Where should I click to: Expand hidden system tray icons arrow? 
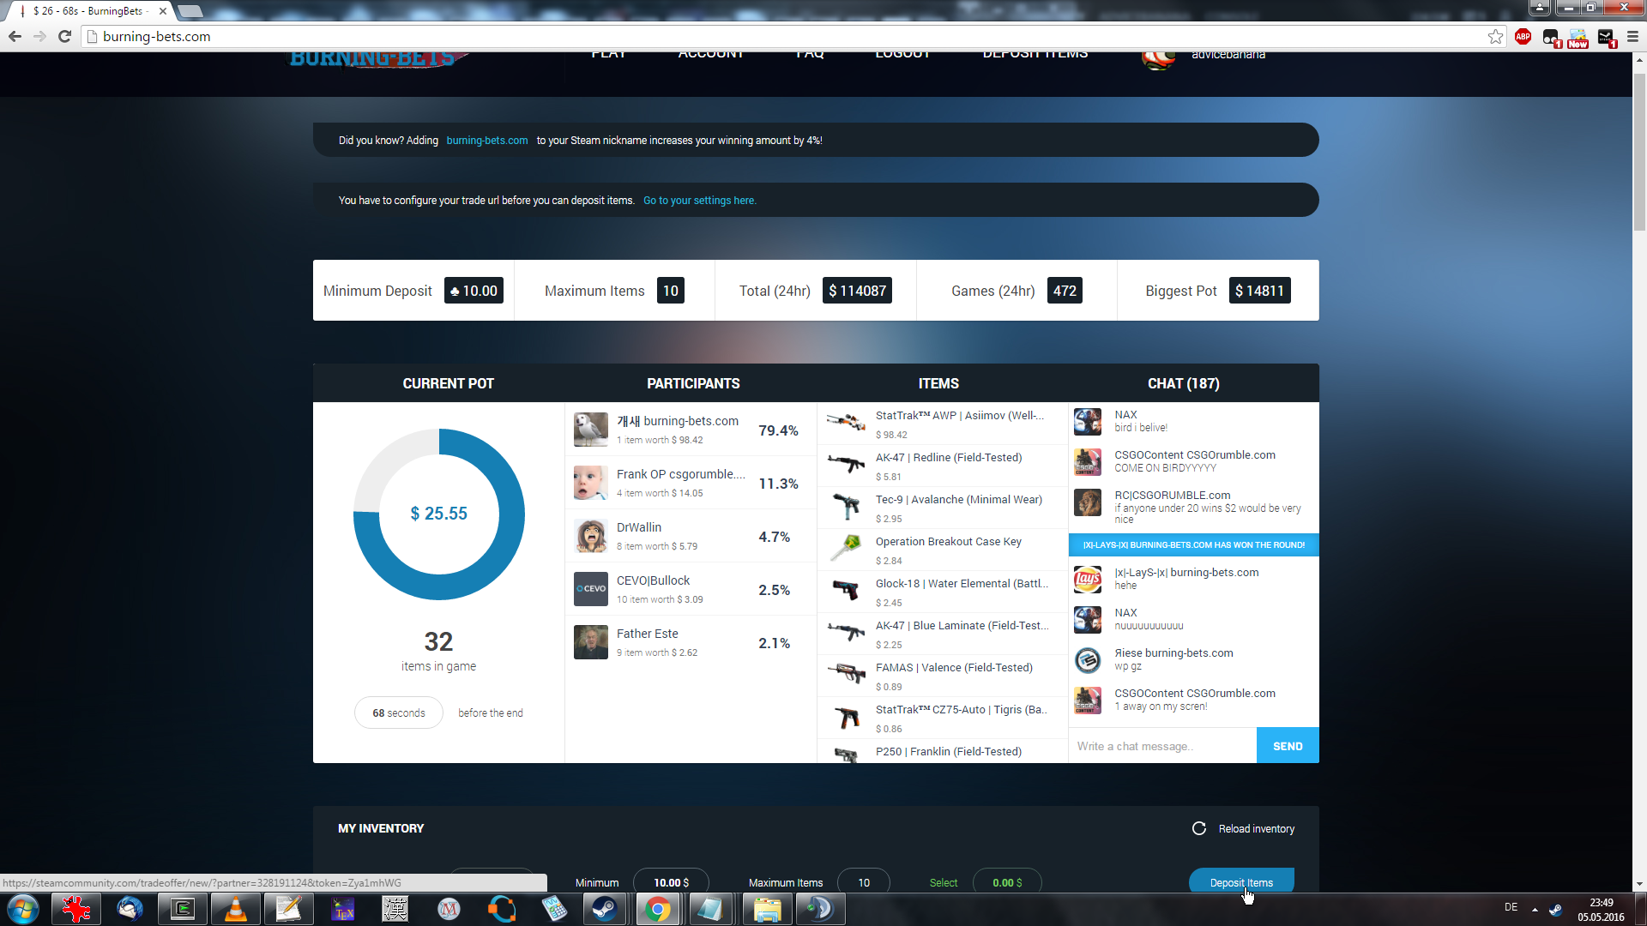[1535, 909]
